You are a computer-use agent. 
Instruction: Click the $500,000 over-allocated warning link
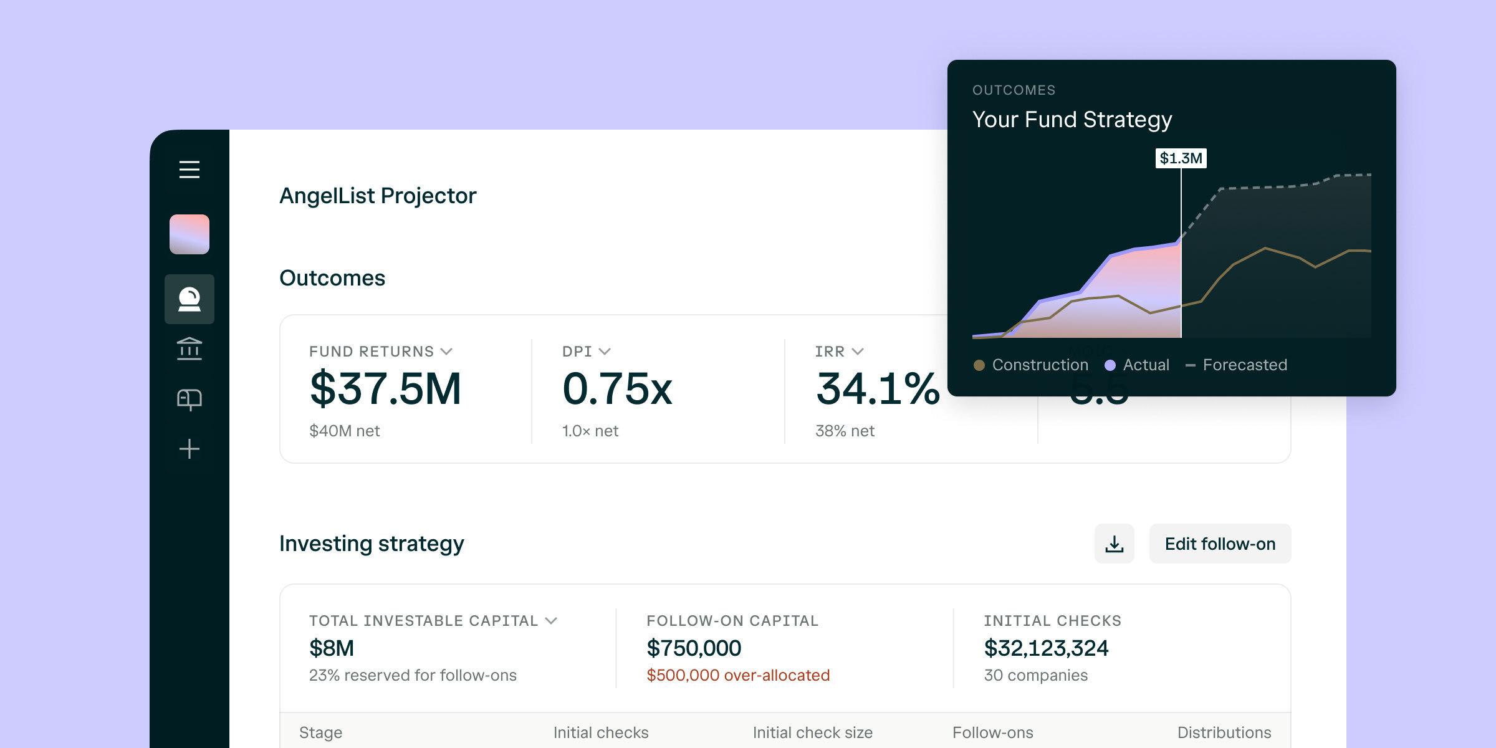coord(739,674)
